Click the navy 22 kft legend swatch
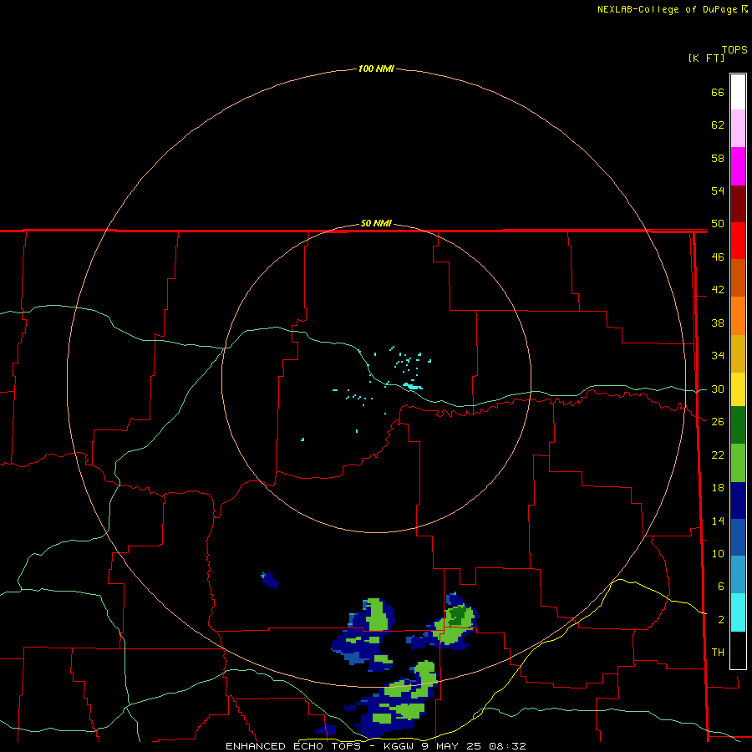752x752 pixels. click(738, 500)
